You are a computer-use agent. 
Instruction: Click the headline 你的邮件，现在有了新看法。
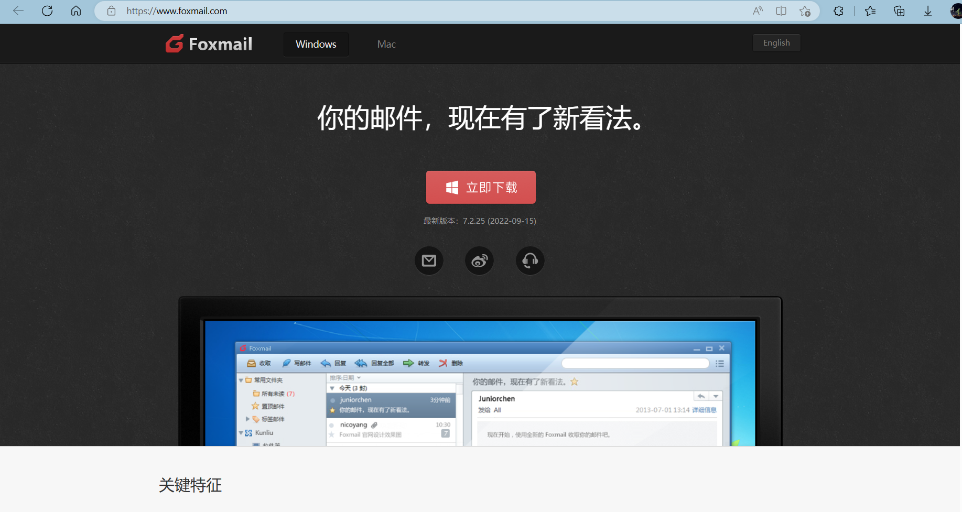(480, 117)
